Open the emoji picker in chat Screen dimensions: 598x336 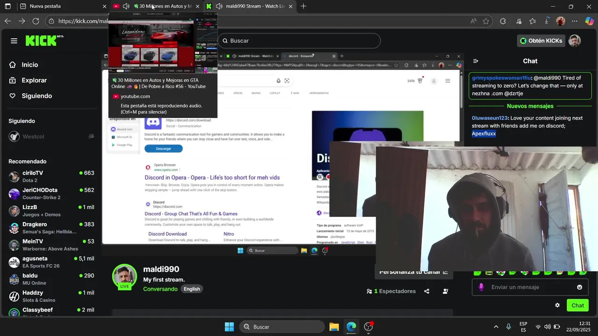(579, 287)
